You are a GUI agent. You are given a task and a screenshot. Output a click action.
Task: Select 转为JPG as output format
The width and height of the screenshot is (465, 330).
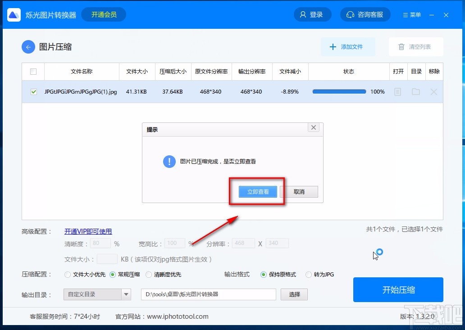(309, 275)
